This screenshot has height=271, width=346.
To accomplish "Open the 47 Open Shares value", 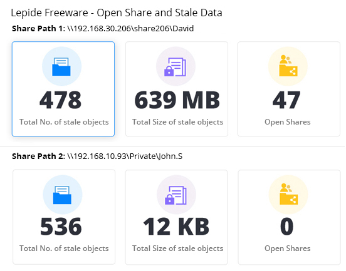I will 286,100.
